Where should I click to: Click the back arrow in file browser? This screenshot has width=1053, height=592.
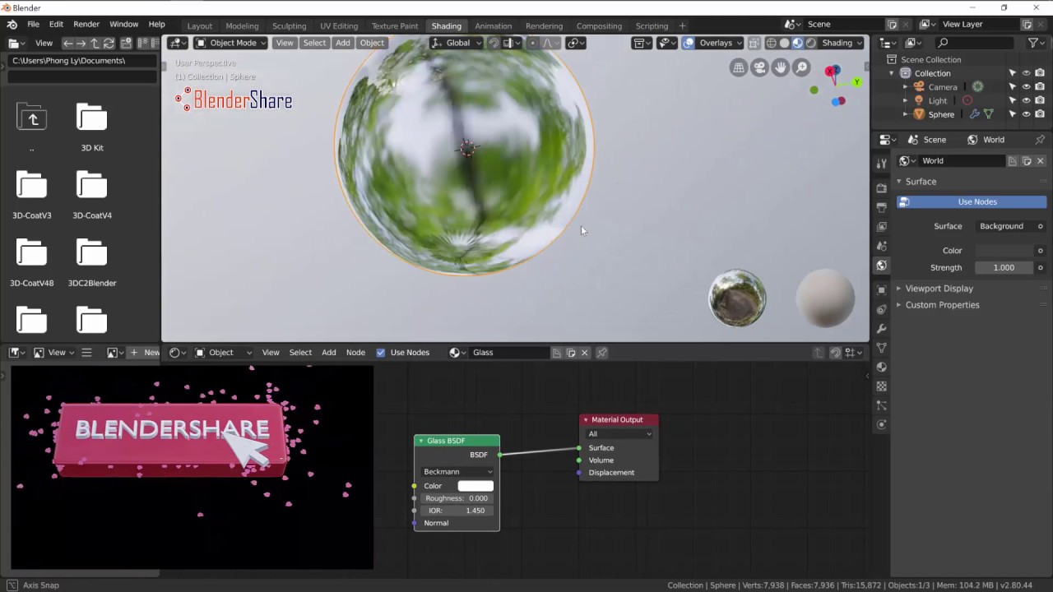(x=67, y=43)
